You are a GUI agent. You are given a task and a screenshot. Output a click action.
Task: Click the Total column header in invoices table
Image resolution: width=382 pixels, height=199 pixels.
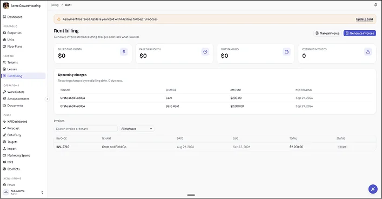293,138
